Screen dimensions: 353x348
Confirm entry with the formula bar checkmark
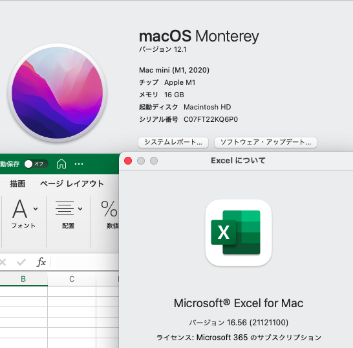click(21, 262)
